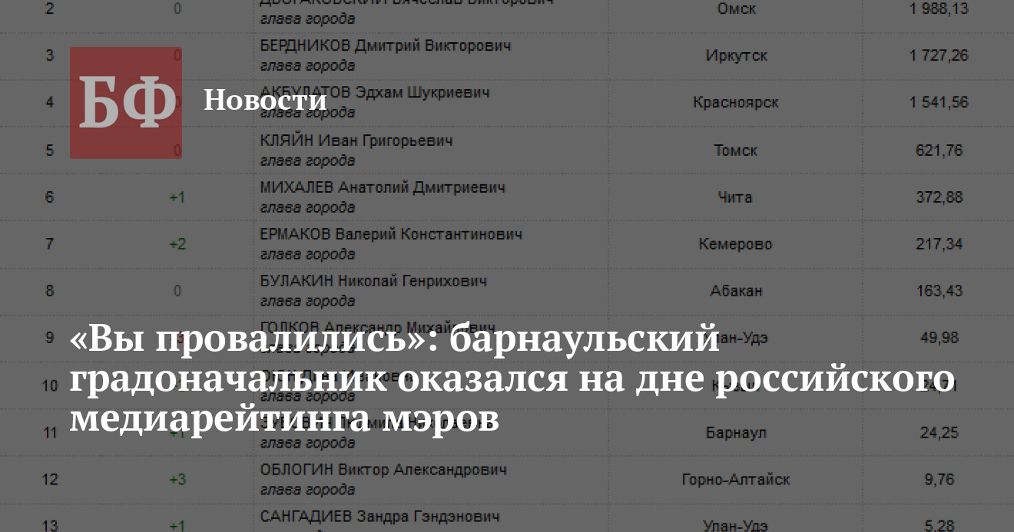The height and width of the screenshot is (532, 1014).
Task: Select БУЛАКИН Николай Генрихович entry
Action: click(x=373, y=282)
